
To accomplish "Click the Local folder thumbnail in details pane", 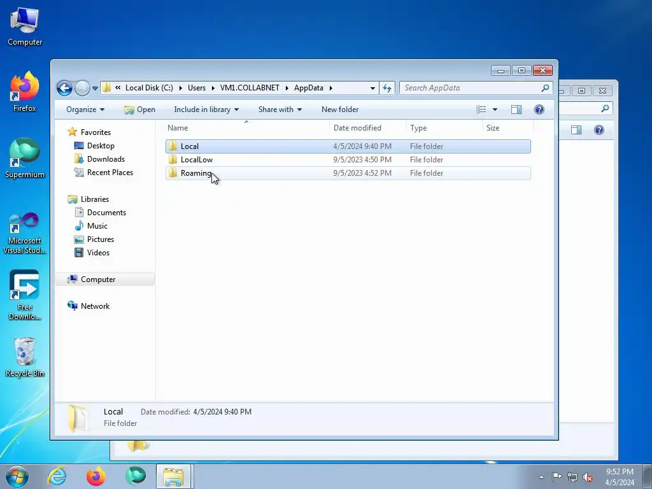I will coord(78,418).
